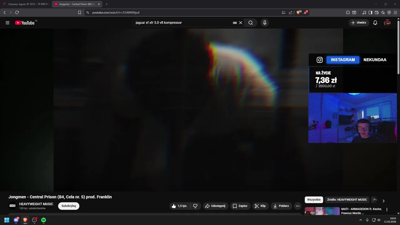Open Discord from the taskbar
Image resolution: width=400 pixels, height=225 pixels.
16,220
